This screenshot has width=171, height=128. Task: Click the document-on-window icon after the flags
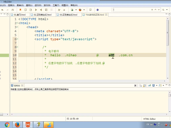(46, 10)
